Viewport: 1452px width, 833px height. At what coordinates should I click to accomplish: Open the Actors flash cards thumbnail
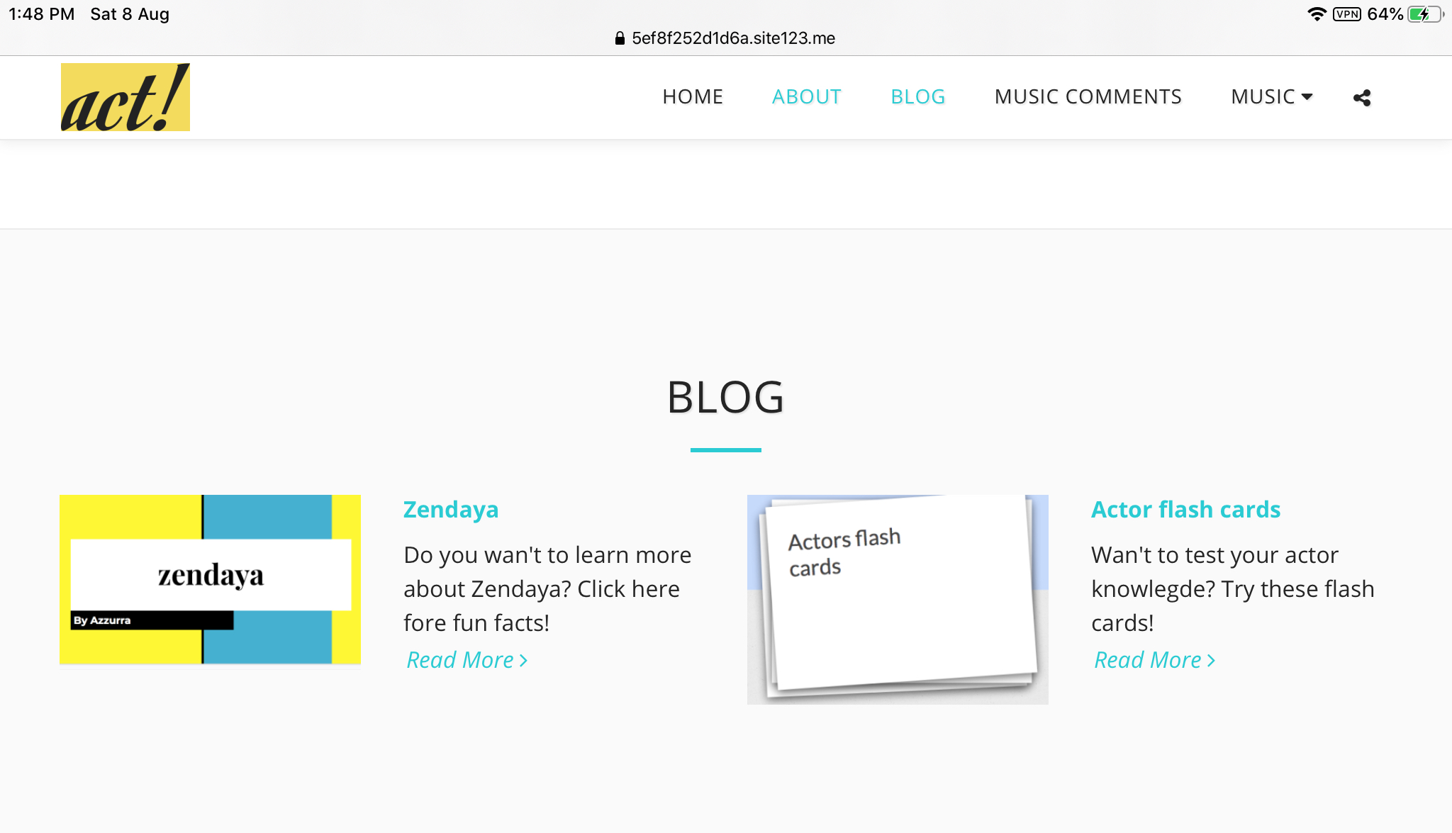coord(898,599)
